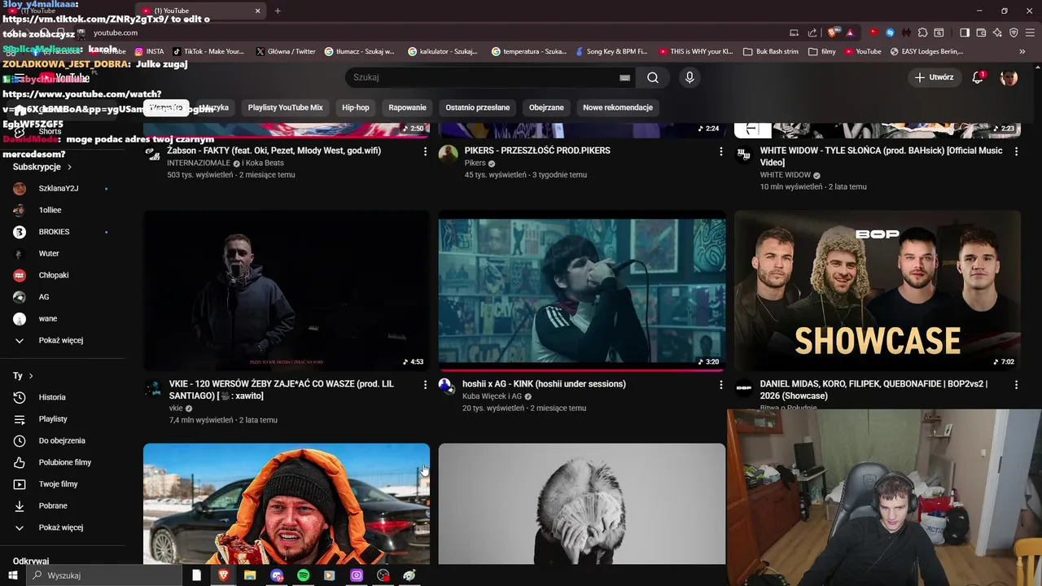Open Brave Leo AI sparkle icon
The width and height of the screenshot is (1042, 586).
point(997,33)
